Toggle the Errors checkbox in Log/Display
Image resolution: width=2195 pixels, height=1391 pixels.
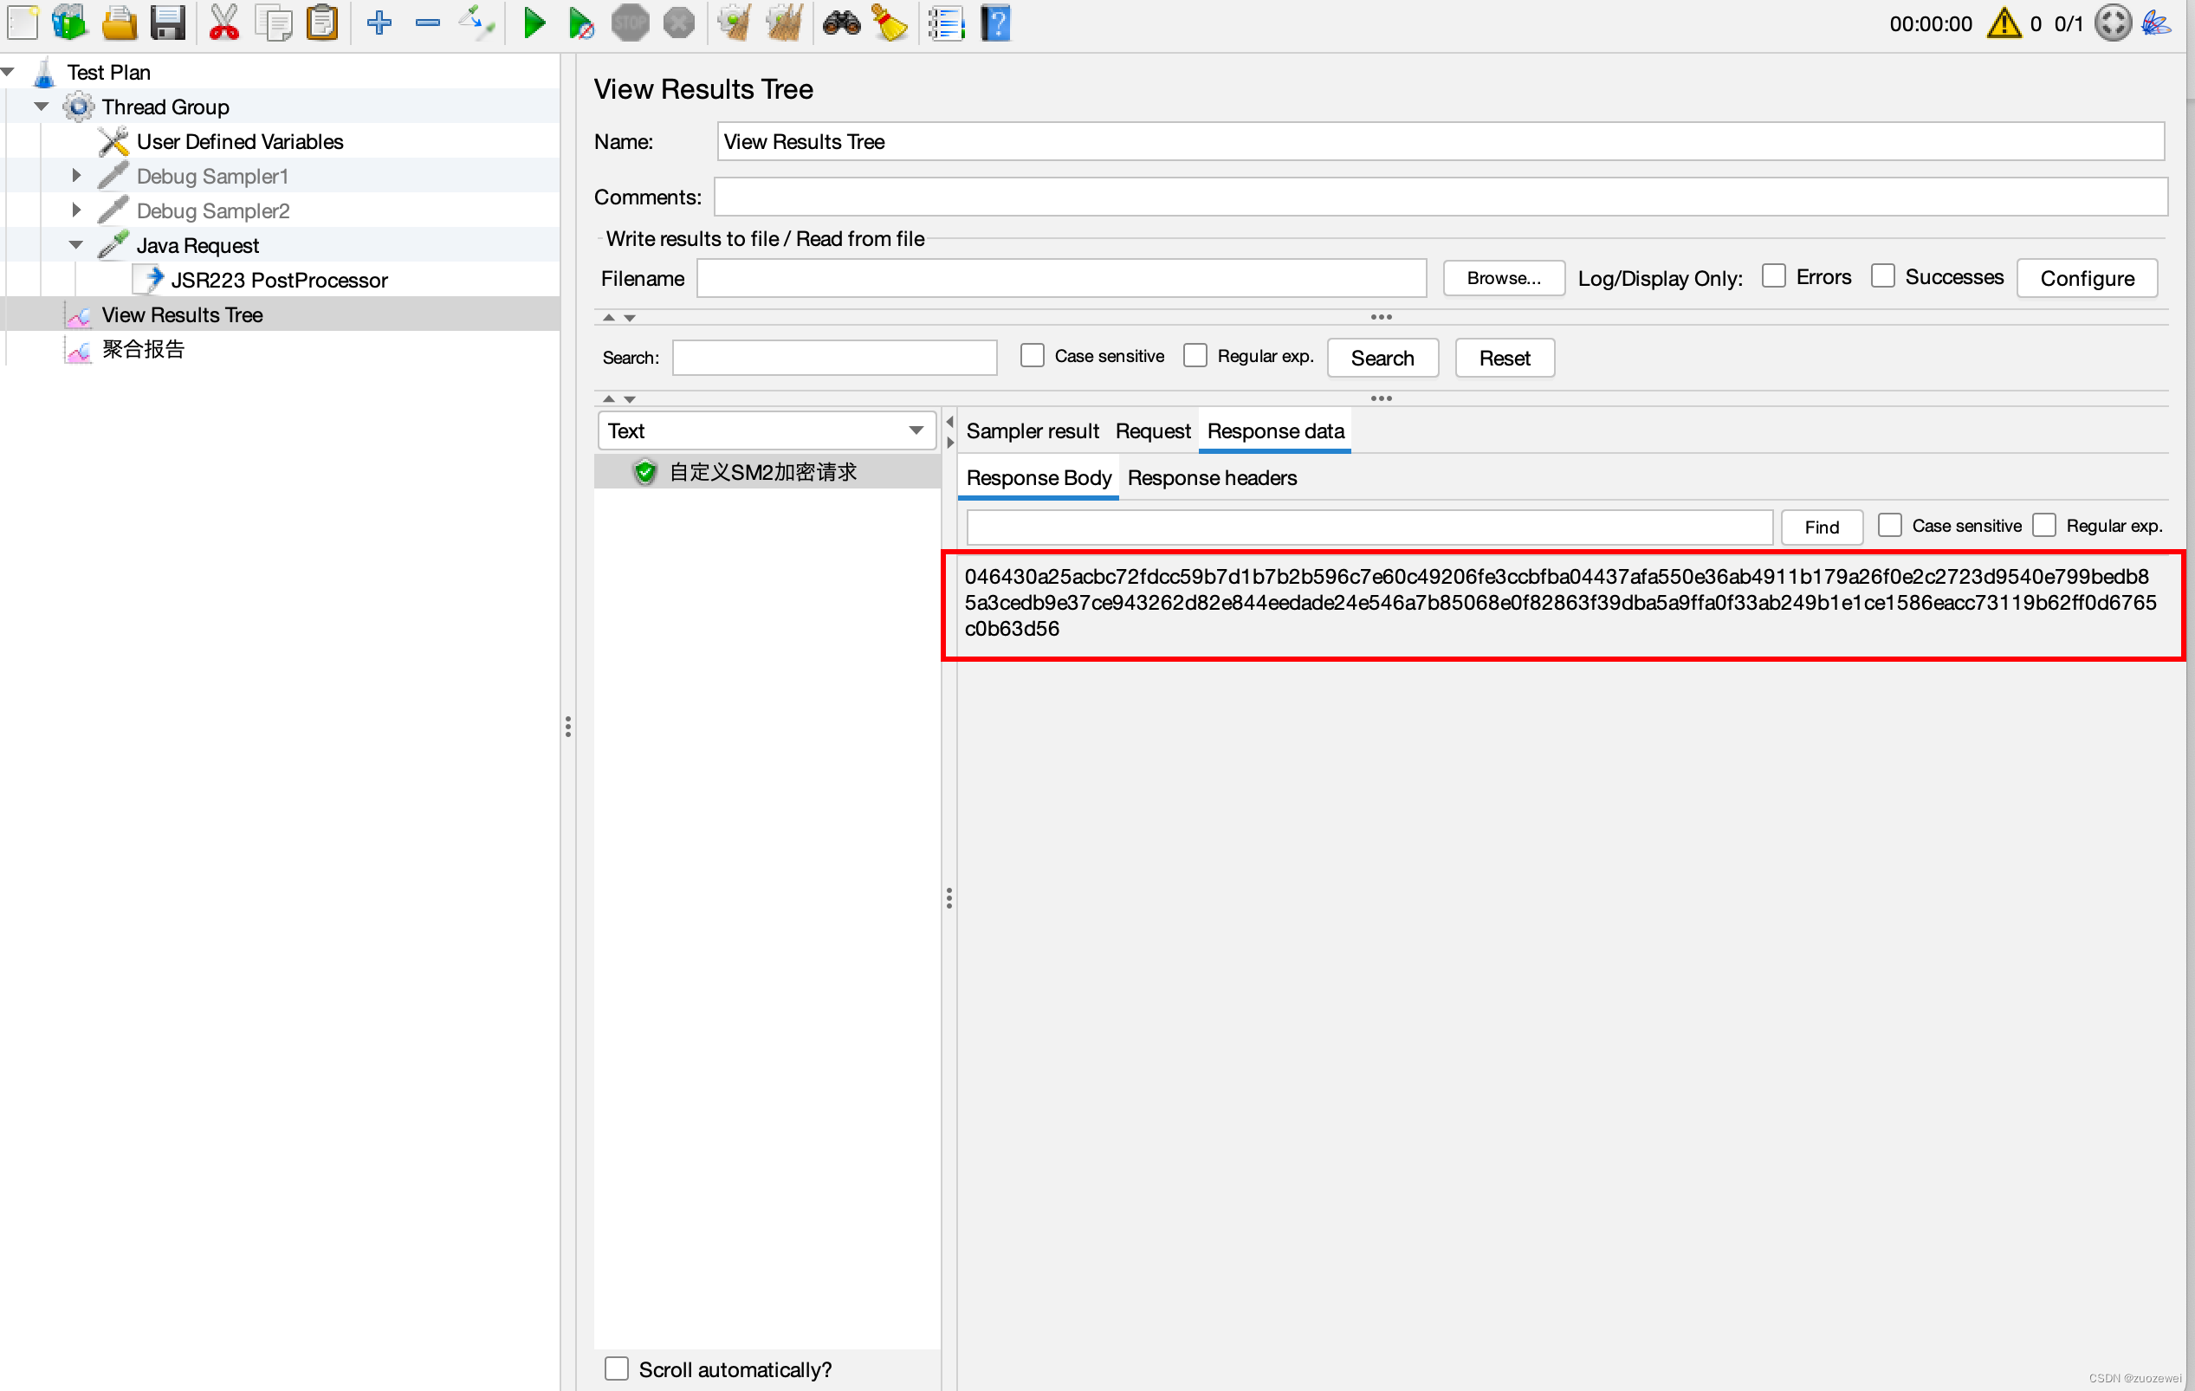1776,278
